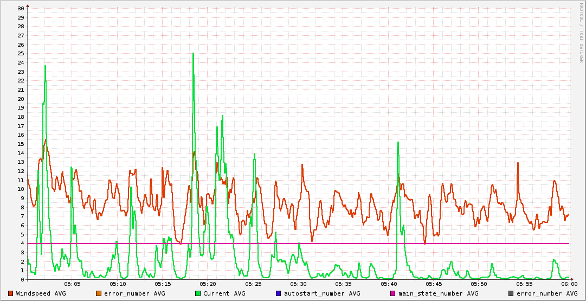Viewport: 586px width, 301px height.
Task: Click the 05:30 time axis label
Action: click(x=298, y=284)
